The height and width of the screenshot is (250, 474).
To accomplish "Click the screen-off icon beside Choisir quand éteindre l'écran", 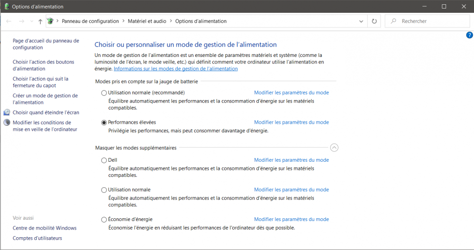I will pos(7,112).
